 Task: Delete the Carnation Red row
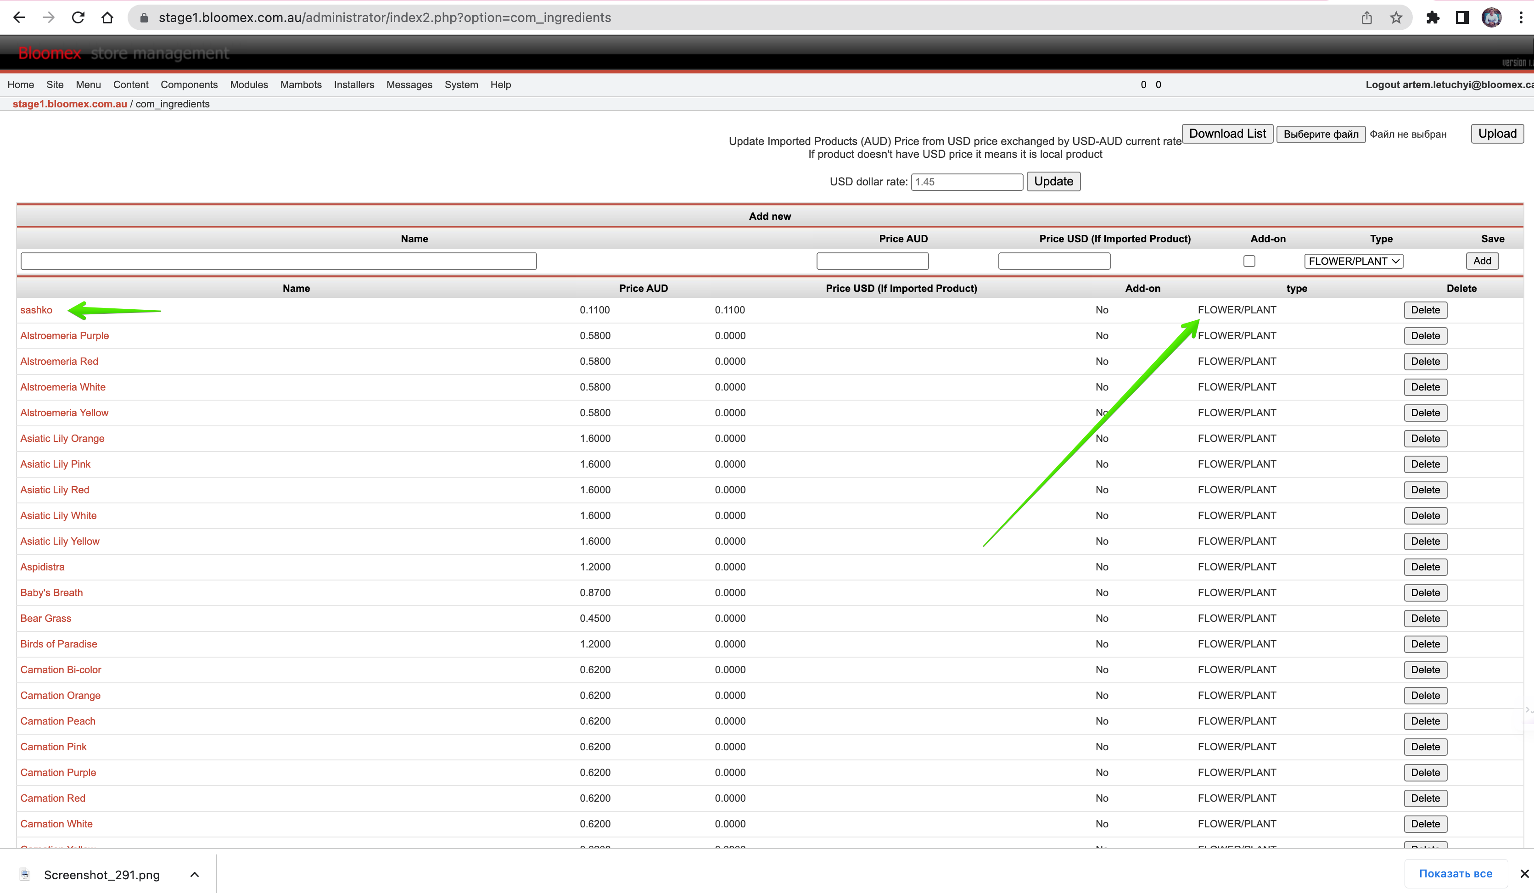coord(1425,798)
